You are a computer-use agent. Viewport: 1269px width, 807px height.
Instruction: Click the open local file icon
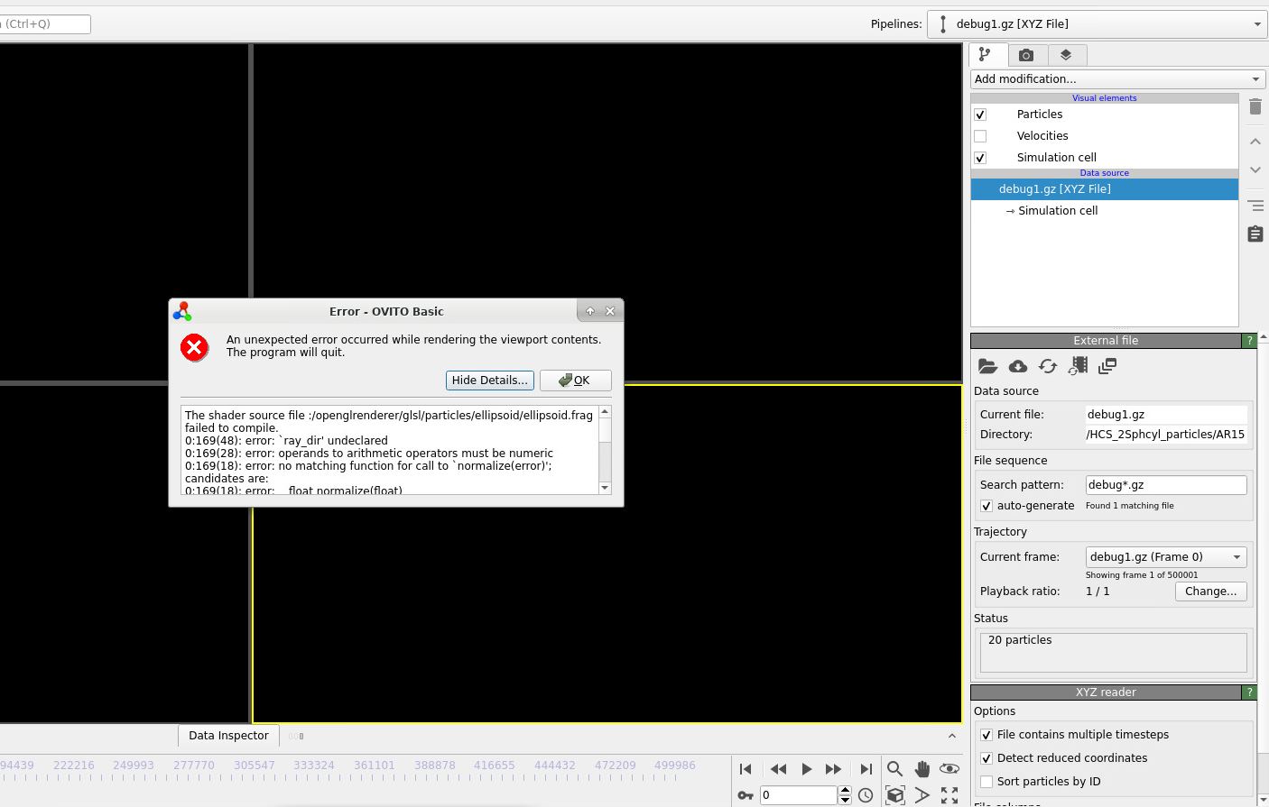[x=987, y=366]
